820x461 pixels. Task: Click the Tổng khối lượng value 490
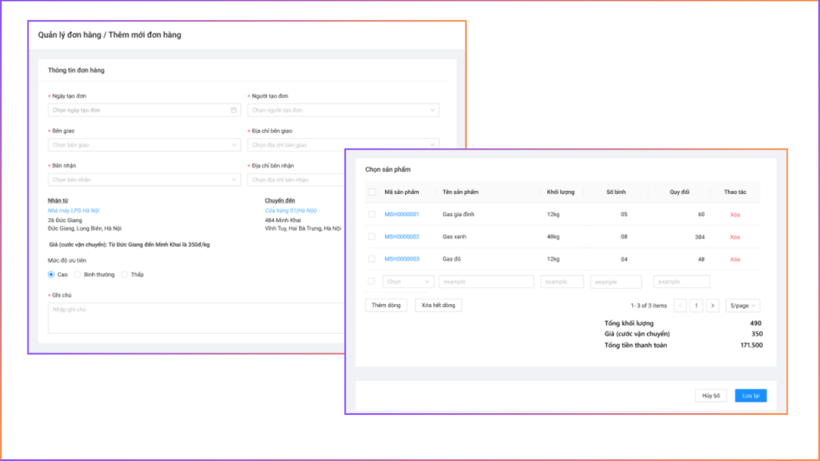pyautogui.click(x=756, y=323)
